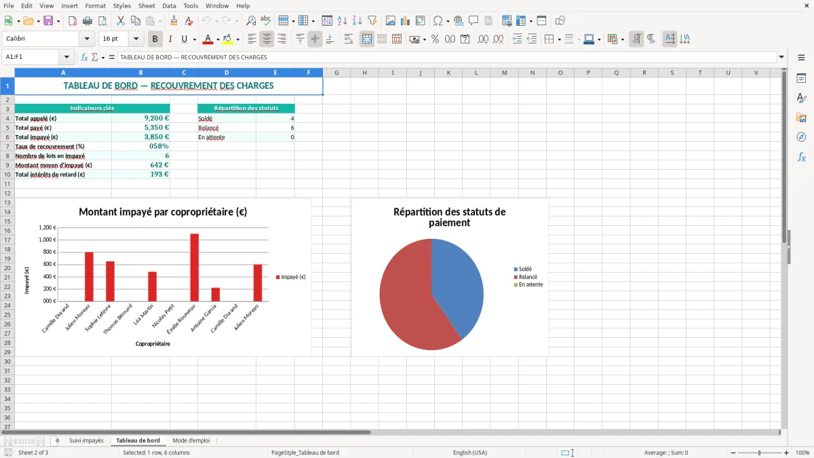Toggle Center Horizontally alignment
The image size is (814, 458).
(x=267, y=39)
